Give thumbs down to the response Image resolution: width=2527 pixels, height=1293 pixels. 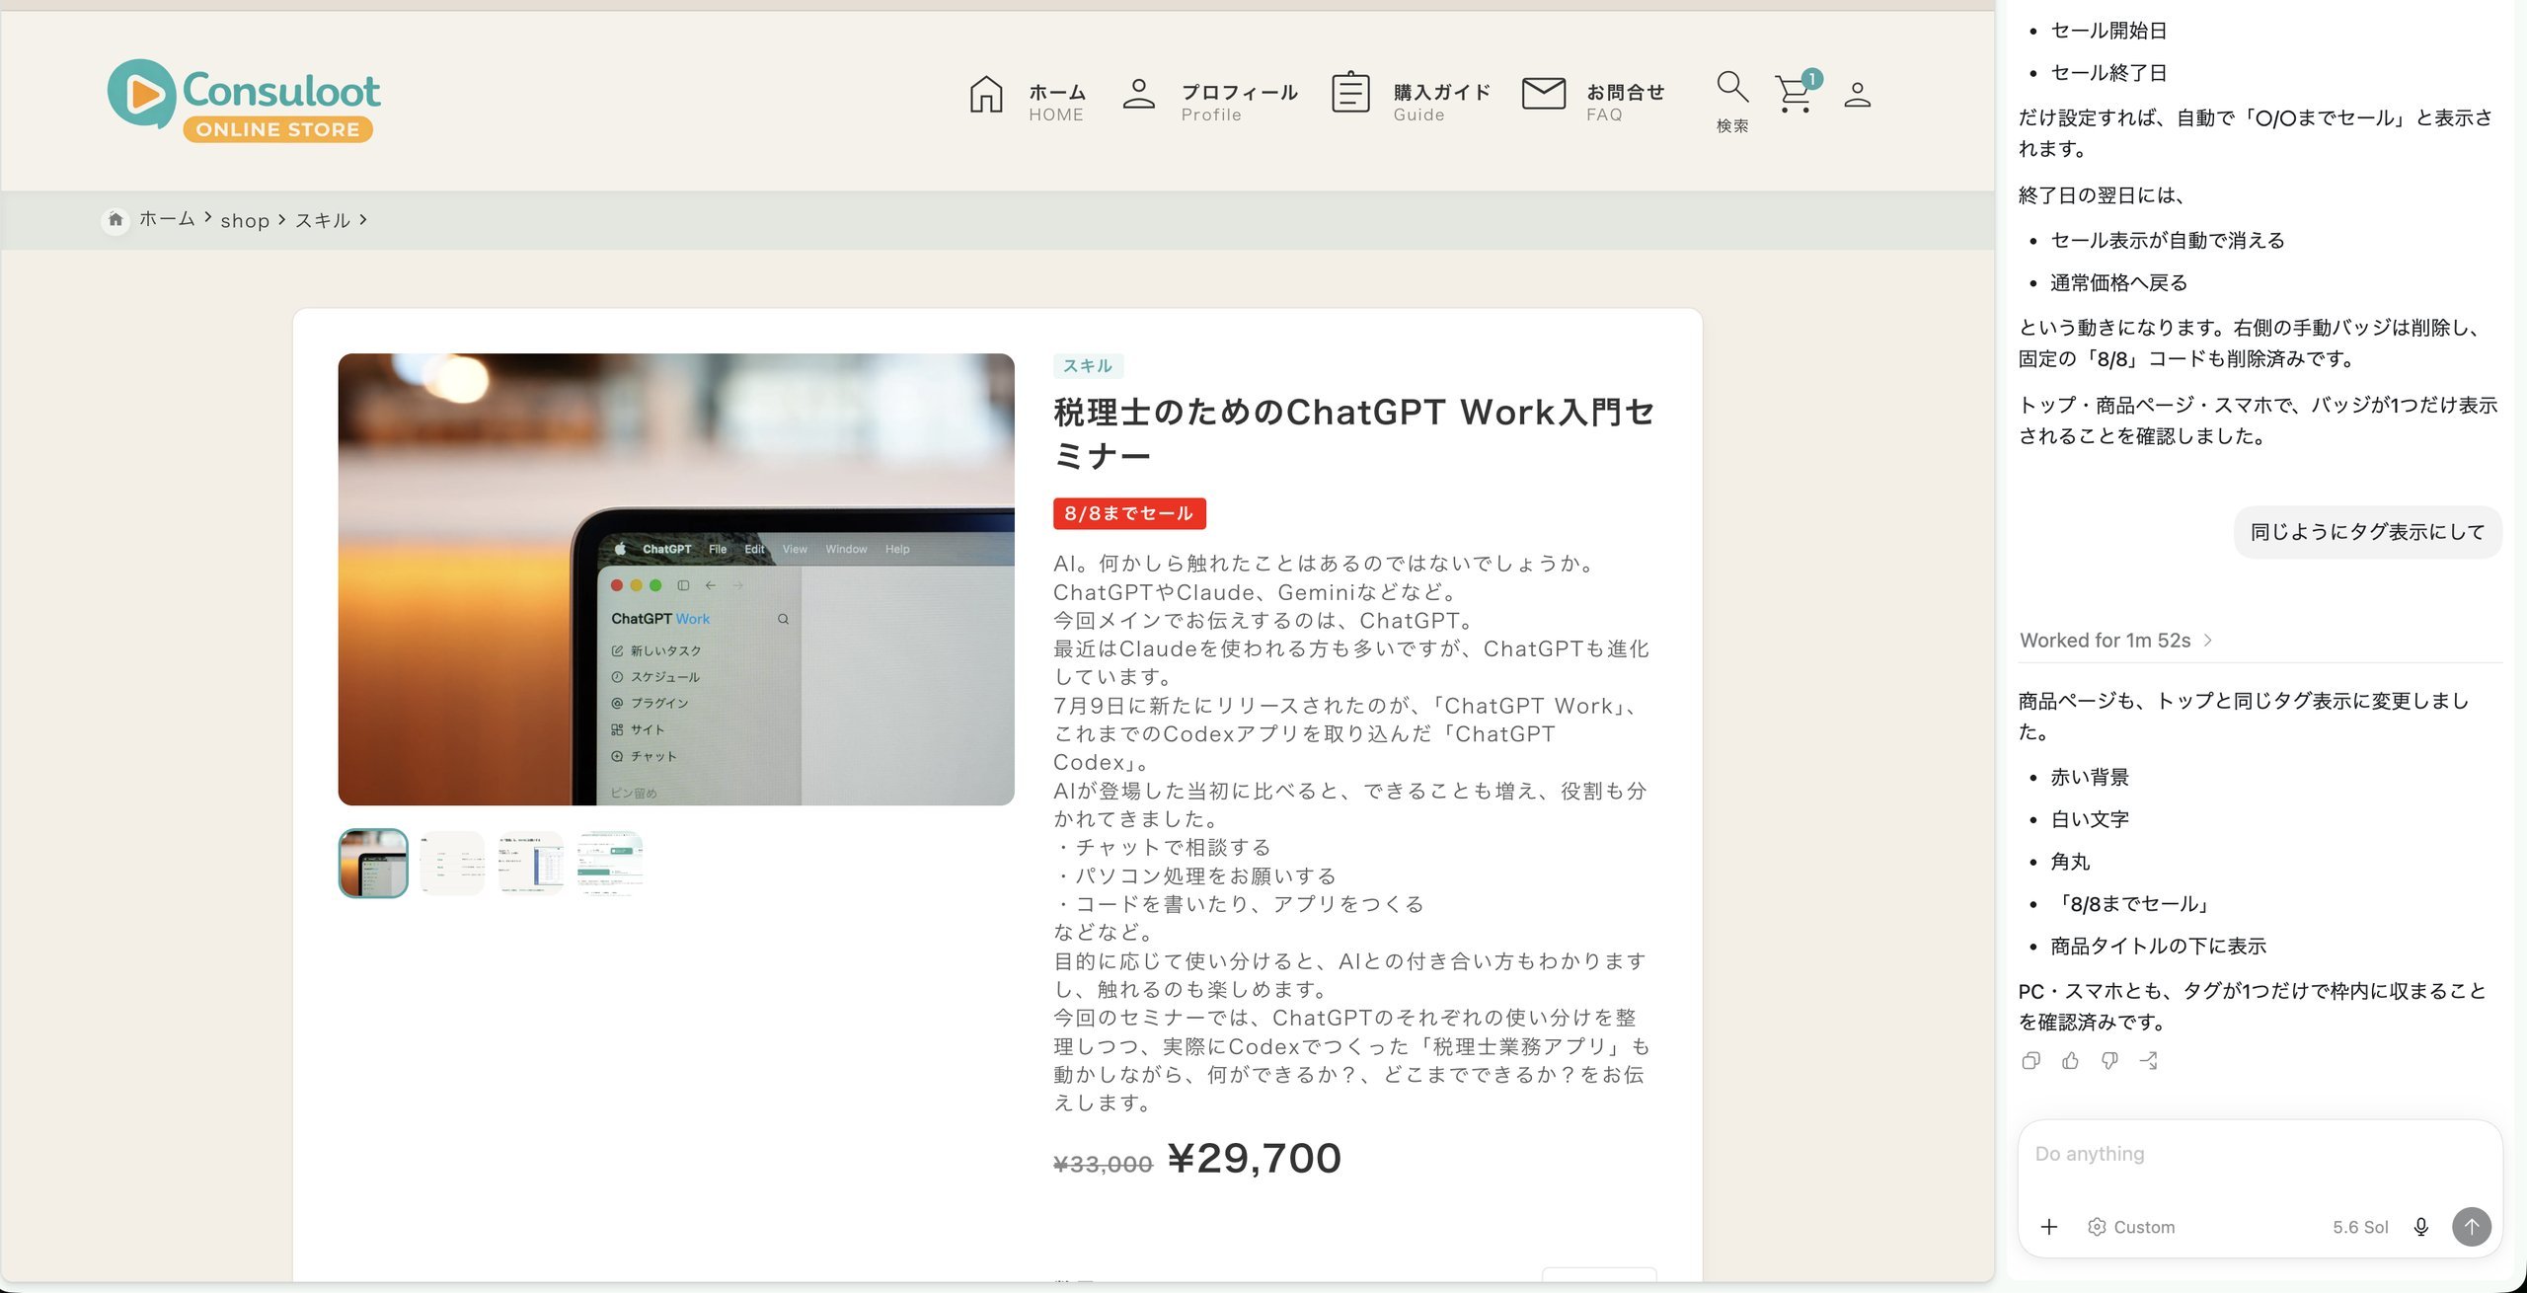click(x=2109, y=1061)
